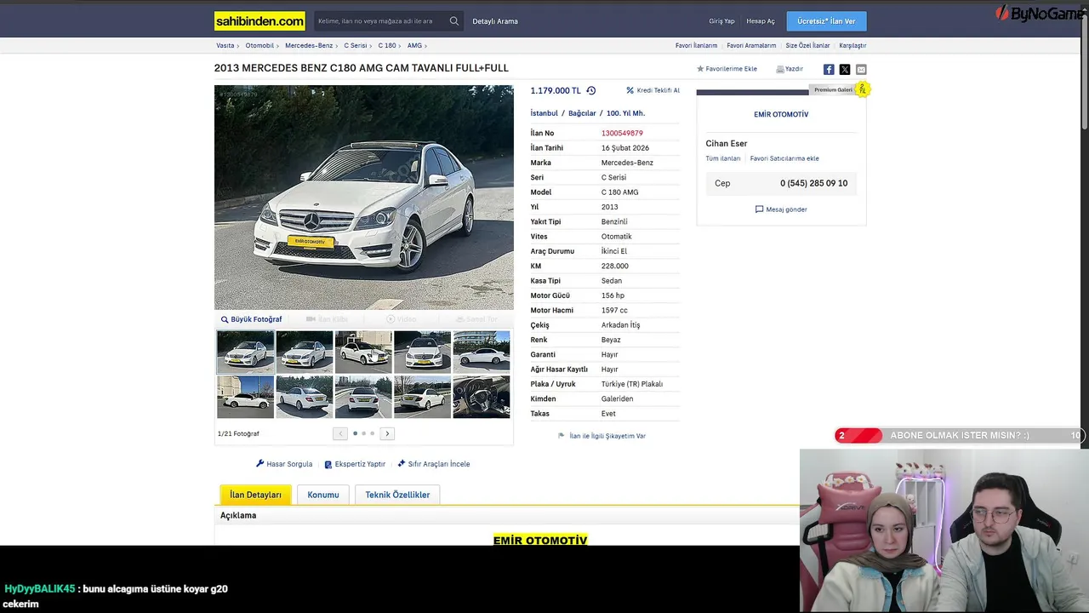1089x613 pixels.
Task: Switch to Teknik Özellikler tab
Action: click(x=397, y=495)
